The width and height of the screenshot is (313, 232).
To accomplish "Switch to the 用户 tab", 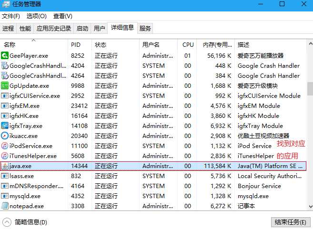I will pos(99,29).
